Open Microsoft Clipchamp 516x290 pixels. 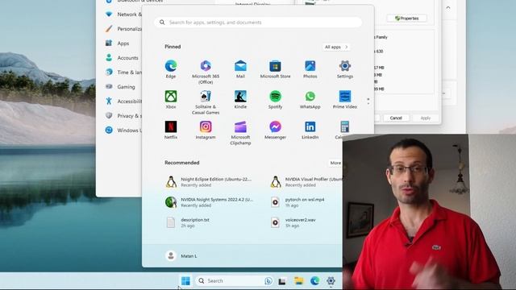[240, 133]
